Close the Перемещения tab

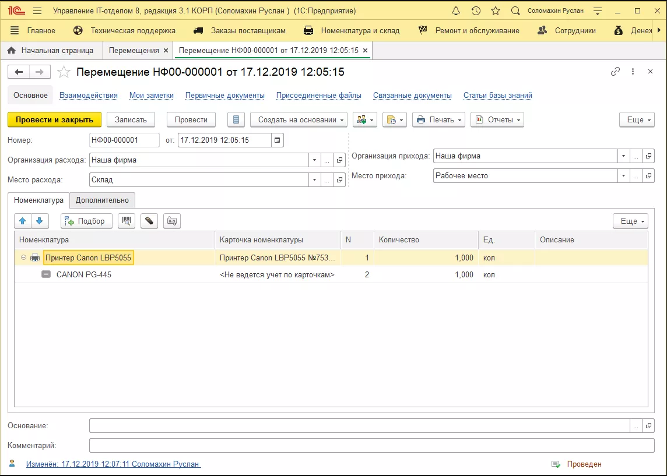tap(166, 51)
